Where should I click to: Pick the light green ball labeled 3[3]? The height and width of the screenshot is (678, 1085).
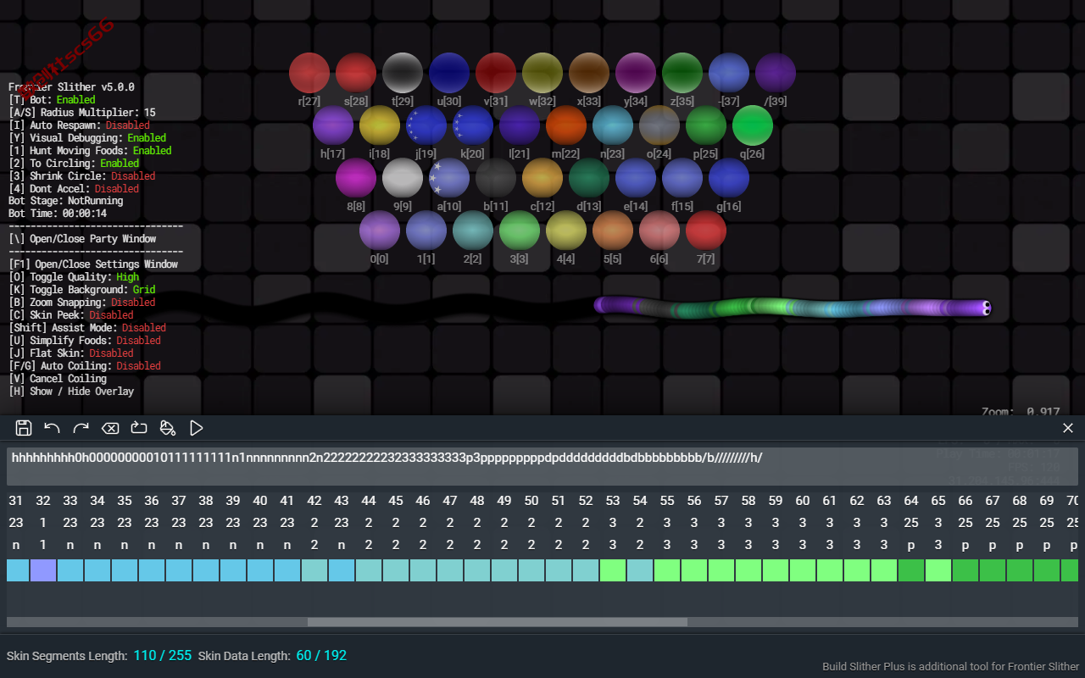click(x=520, y=231)
